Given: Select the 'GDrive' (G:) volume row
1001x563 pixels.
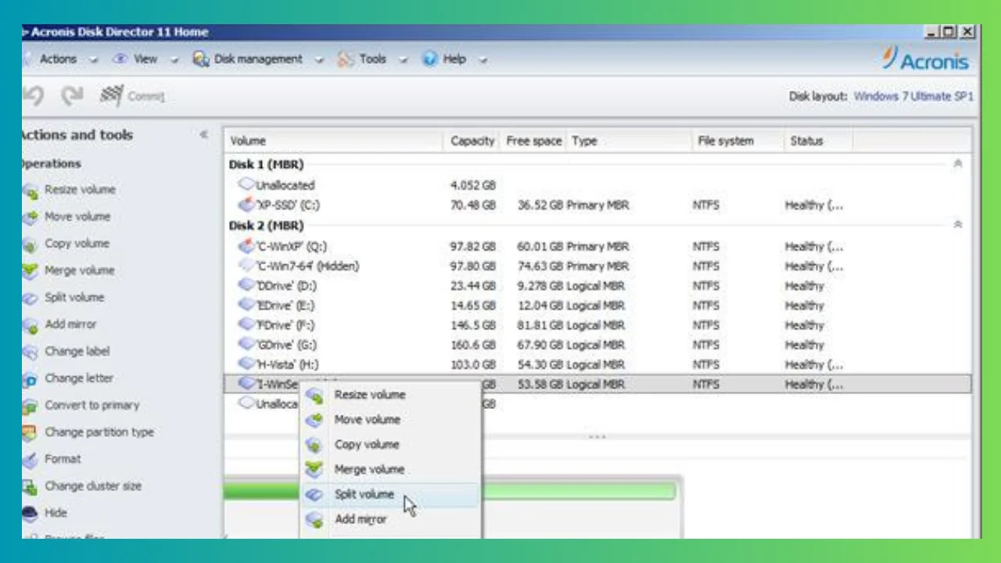Looking at the screenshot, I should pyautogui.click(x=597, y=345).
